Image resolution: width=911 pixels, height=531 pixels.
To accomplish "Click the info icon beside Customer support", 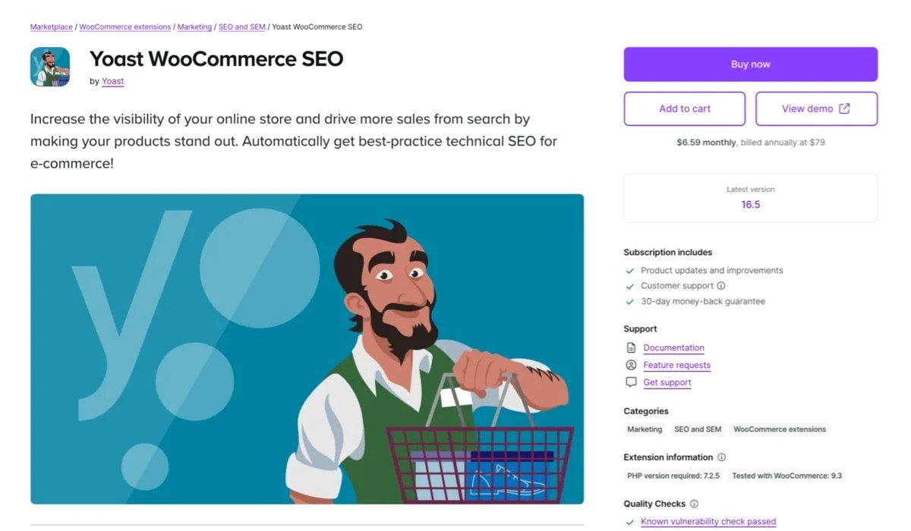I will [720, 285].
